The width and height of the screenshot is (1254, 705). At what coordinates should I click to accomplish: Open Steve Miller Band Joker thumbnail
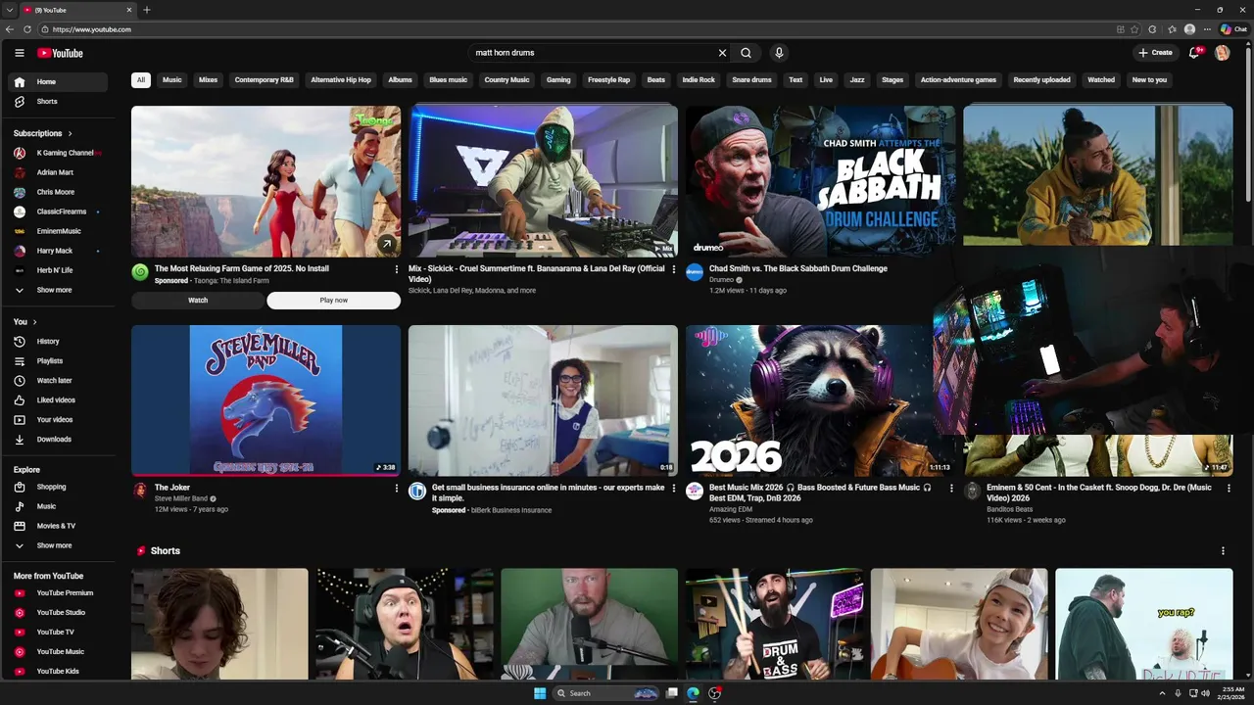(265, 400)
